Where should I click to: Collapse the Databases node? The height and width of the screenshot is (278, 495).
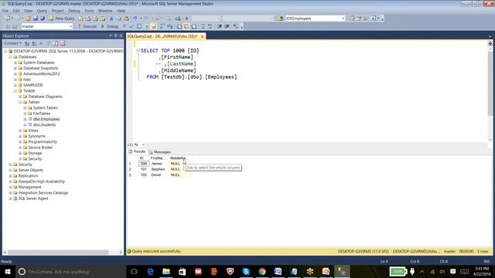[x=10, y=57]
